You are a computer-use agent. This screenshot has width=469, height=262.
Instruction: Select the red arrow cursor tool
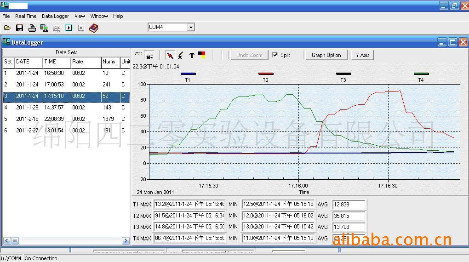170,55
